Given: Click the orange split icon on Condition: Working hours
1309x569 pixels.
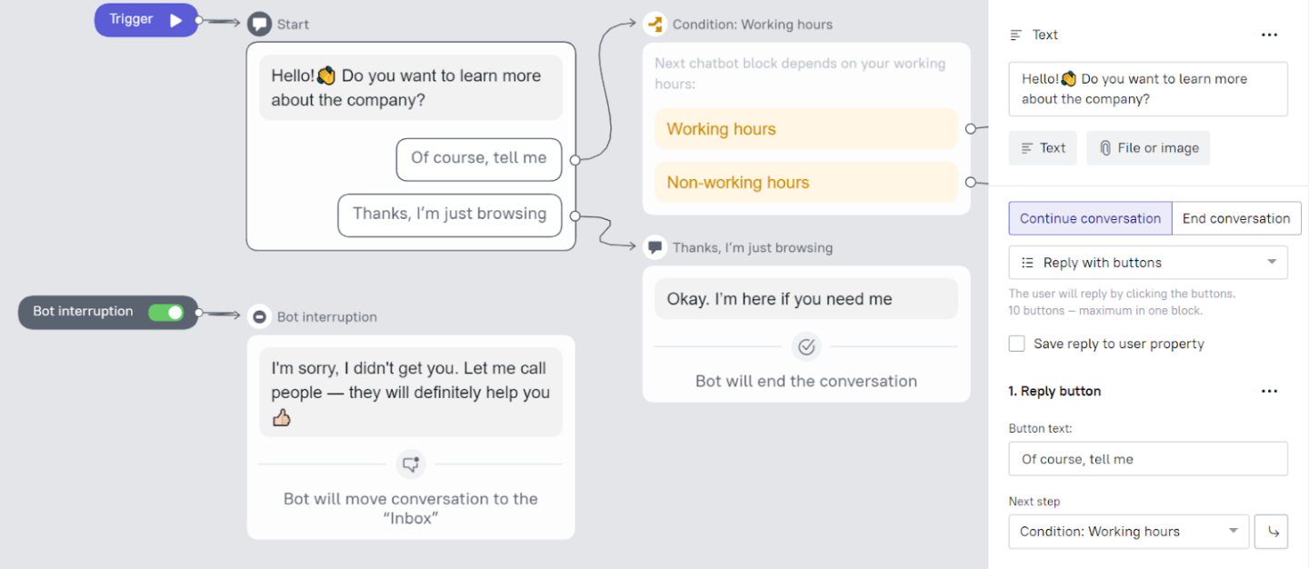Looking at the screenshot, I should pyautogui.click(x=654, y=25).
